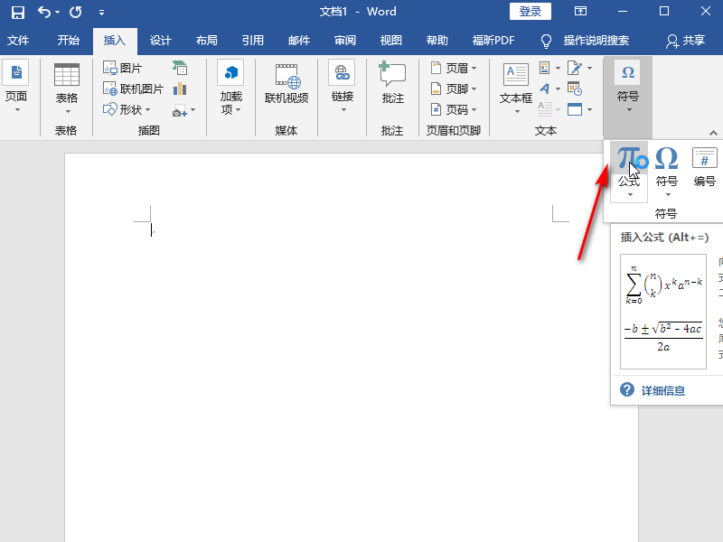Insert a chart using the bar chart icon
This screenshot has height=542, width=723.
pyautogui.click(x=180, y=89)
